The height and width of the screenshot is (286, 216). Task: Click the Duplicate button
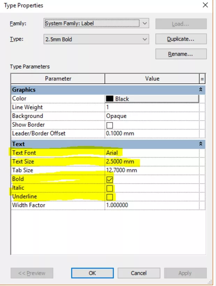click(x=181, y=39)
